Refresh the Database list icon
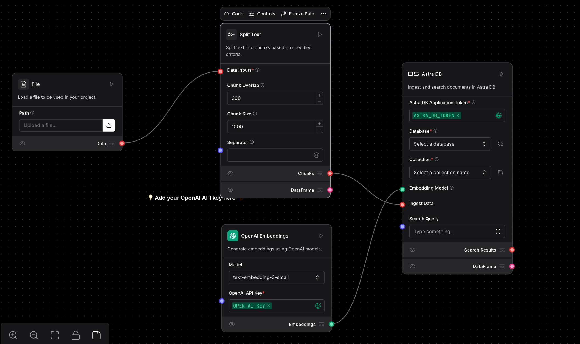 [500, 144]
